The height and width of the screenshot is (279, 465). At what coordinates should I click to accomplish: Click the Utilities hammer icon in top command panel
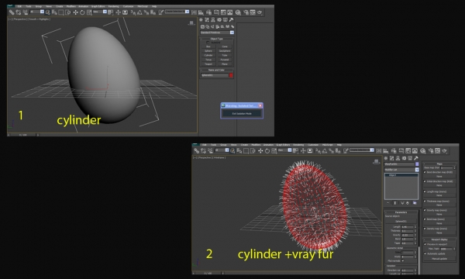(231, 20)
